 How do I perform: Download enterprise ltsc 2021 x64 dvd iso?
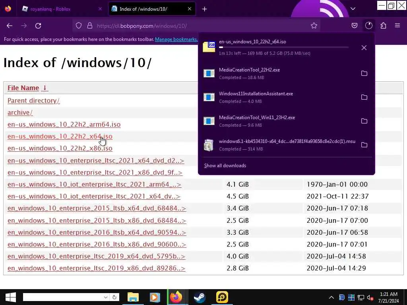(x=96, y=160)
